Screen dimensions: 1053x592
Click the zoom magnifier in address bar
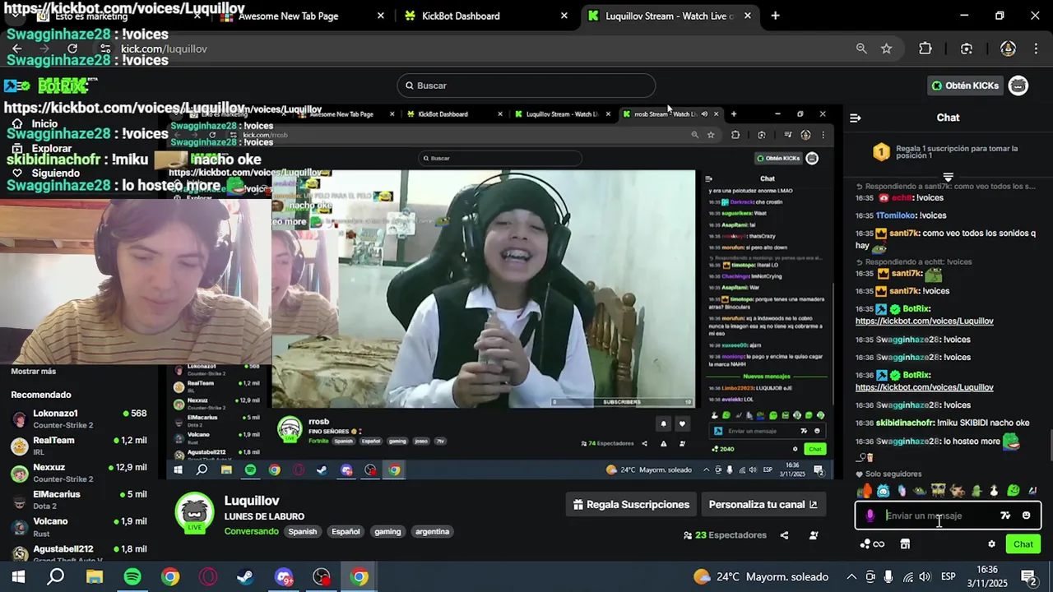tap(861, 49)
